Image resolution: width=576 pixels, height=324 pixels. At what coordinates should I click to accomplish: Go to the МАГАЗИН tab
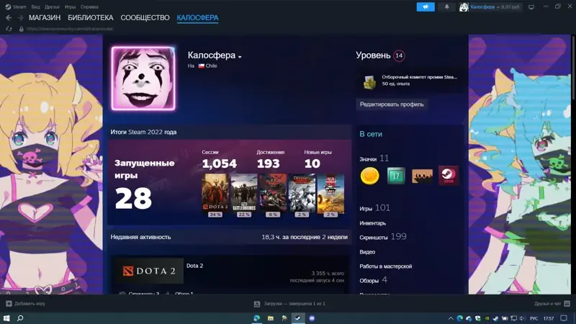click(x=45, y=17)
